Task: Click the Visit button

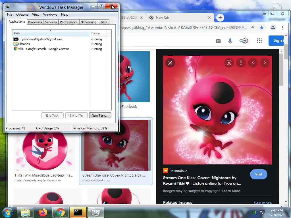Action: 259,174
